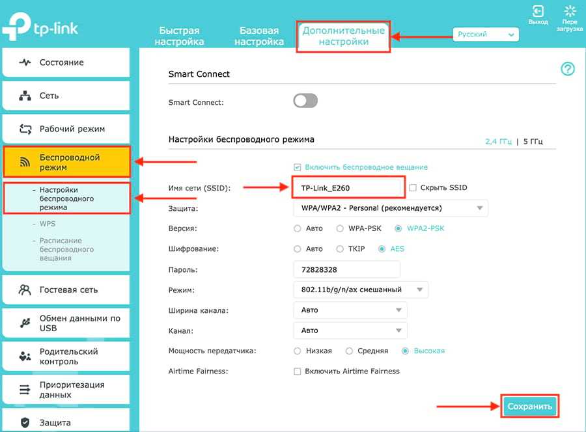Open the Ширина канала dropdown

point(350,310)
